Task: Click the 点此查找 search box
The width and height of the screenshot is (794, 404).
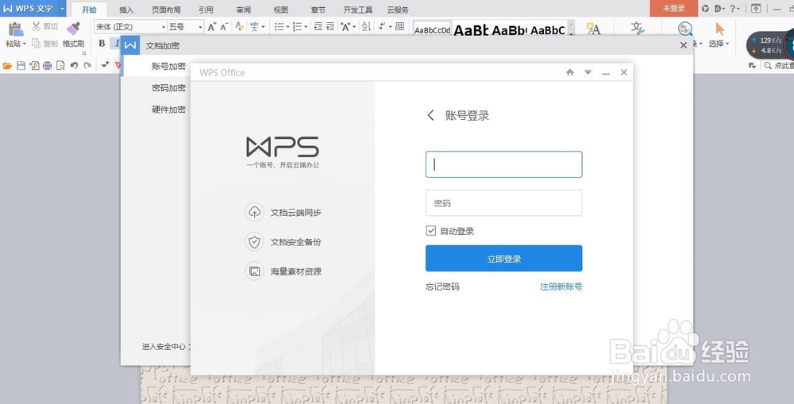Action: point(778,66)
